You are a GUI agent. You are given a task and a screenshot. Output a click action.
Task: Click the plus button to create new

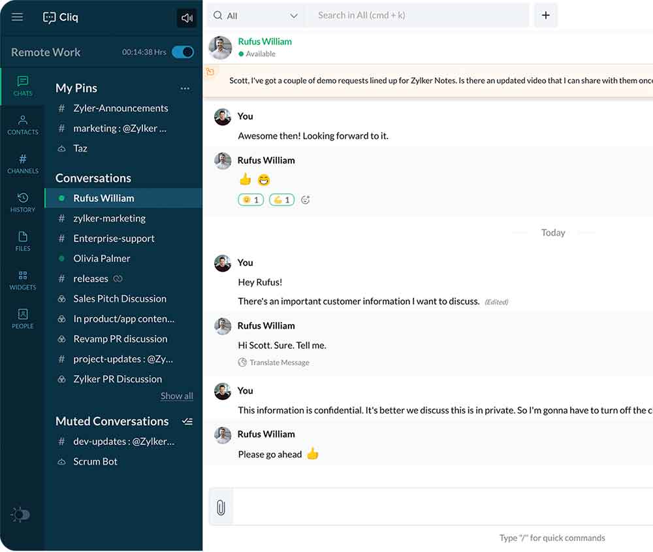(545, 16)
